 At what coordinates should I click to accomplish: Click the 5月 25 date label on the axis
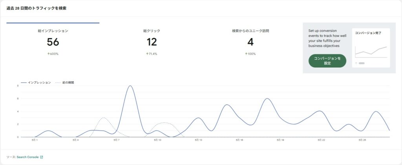pos(362,140)
